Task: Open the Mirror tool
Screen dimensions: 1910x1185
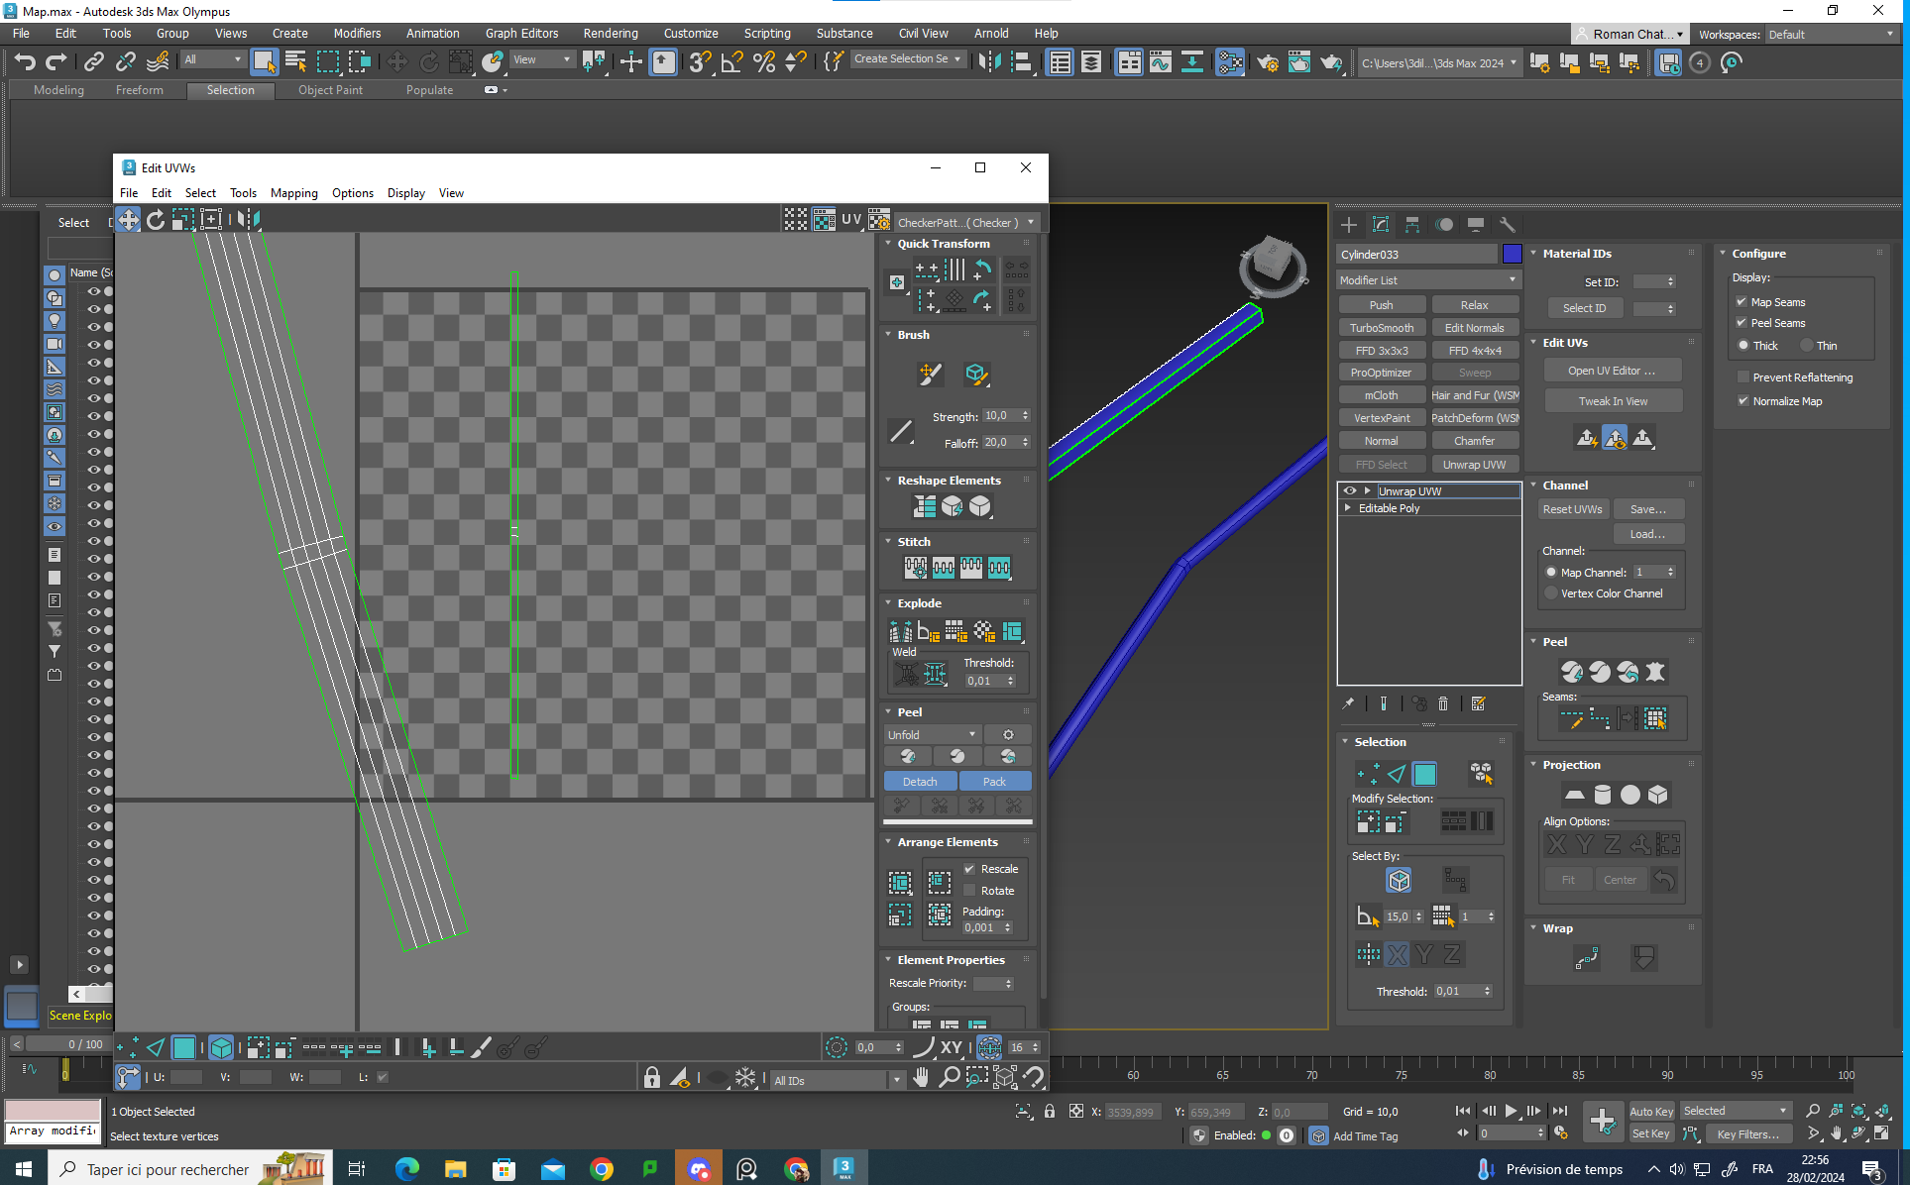Action: [x=989, y=62]
